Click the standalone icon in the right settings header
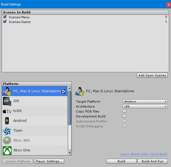 80,91
